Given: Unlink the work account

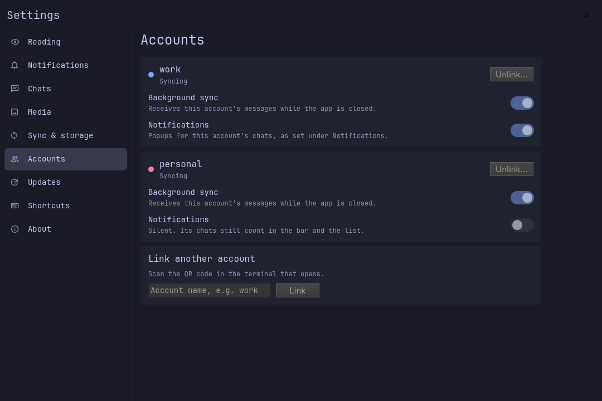Looking at the screenshot, I should coord(511,75).
